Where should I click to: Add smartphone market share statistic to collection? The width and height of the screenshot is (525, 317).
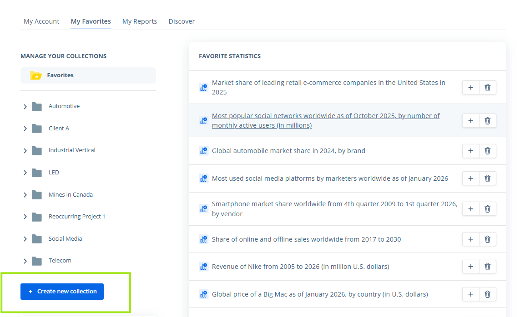[x=471, y=209]
